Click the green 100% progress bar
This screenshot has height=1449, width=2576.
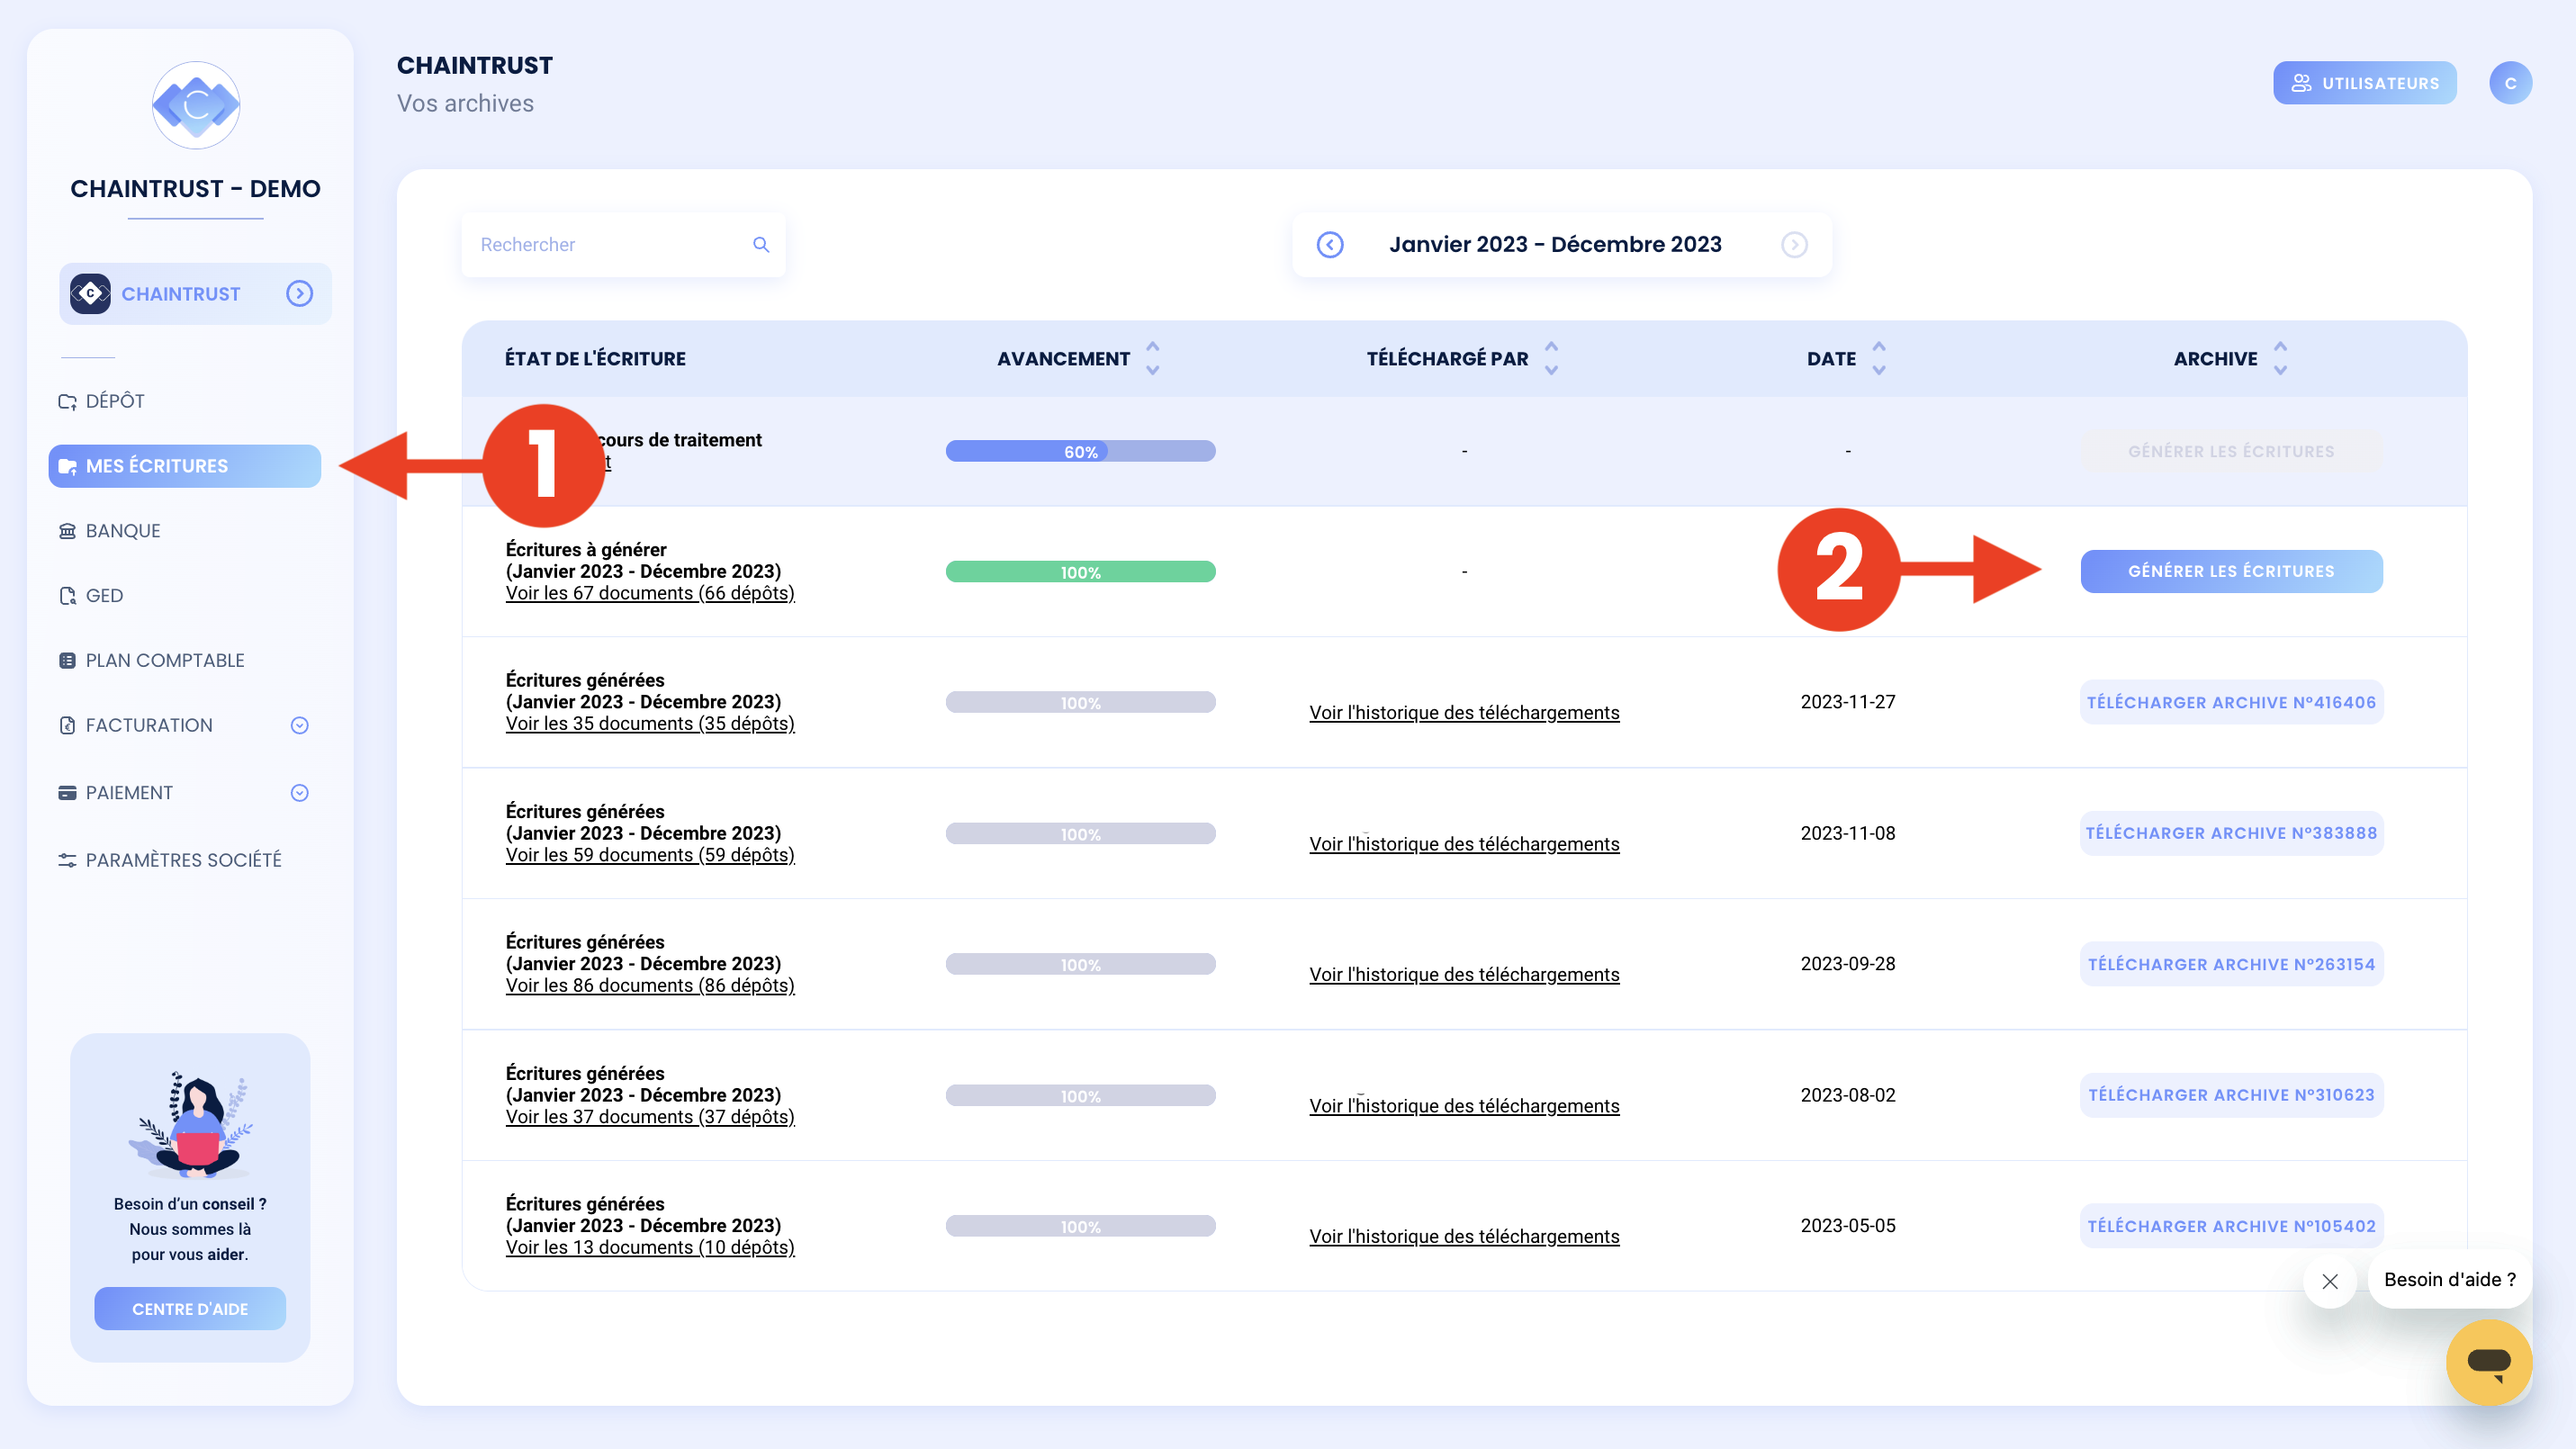[1080, 572]
